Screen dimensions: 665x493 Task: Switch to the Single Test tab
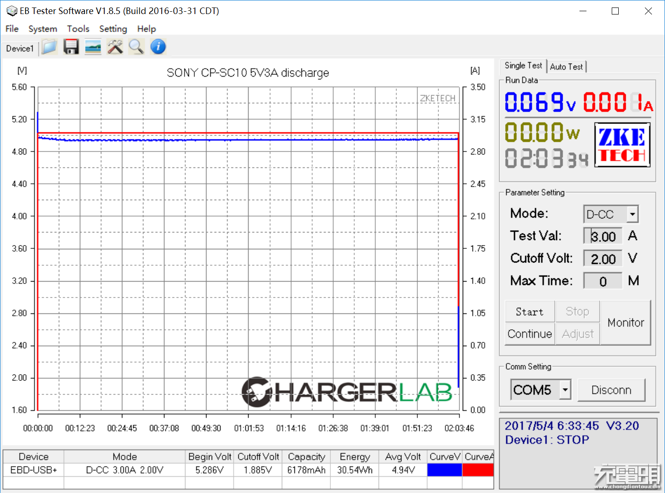click(x=523, y=65)
